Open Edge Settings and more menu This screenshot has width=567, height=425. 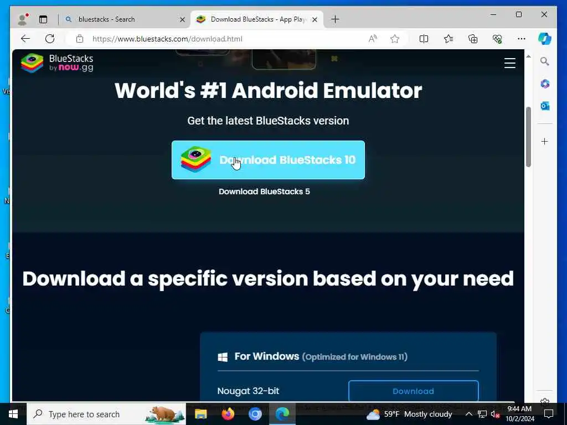coord(522,39)
